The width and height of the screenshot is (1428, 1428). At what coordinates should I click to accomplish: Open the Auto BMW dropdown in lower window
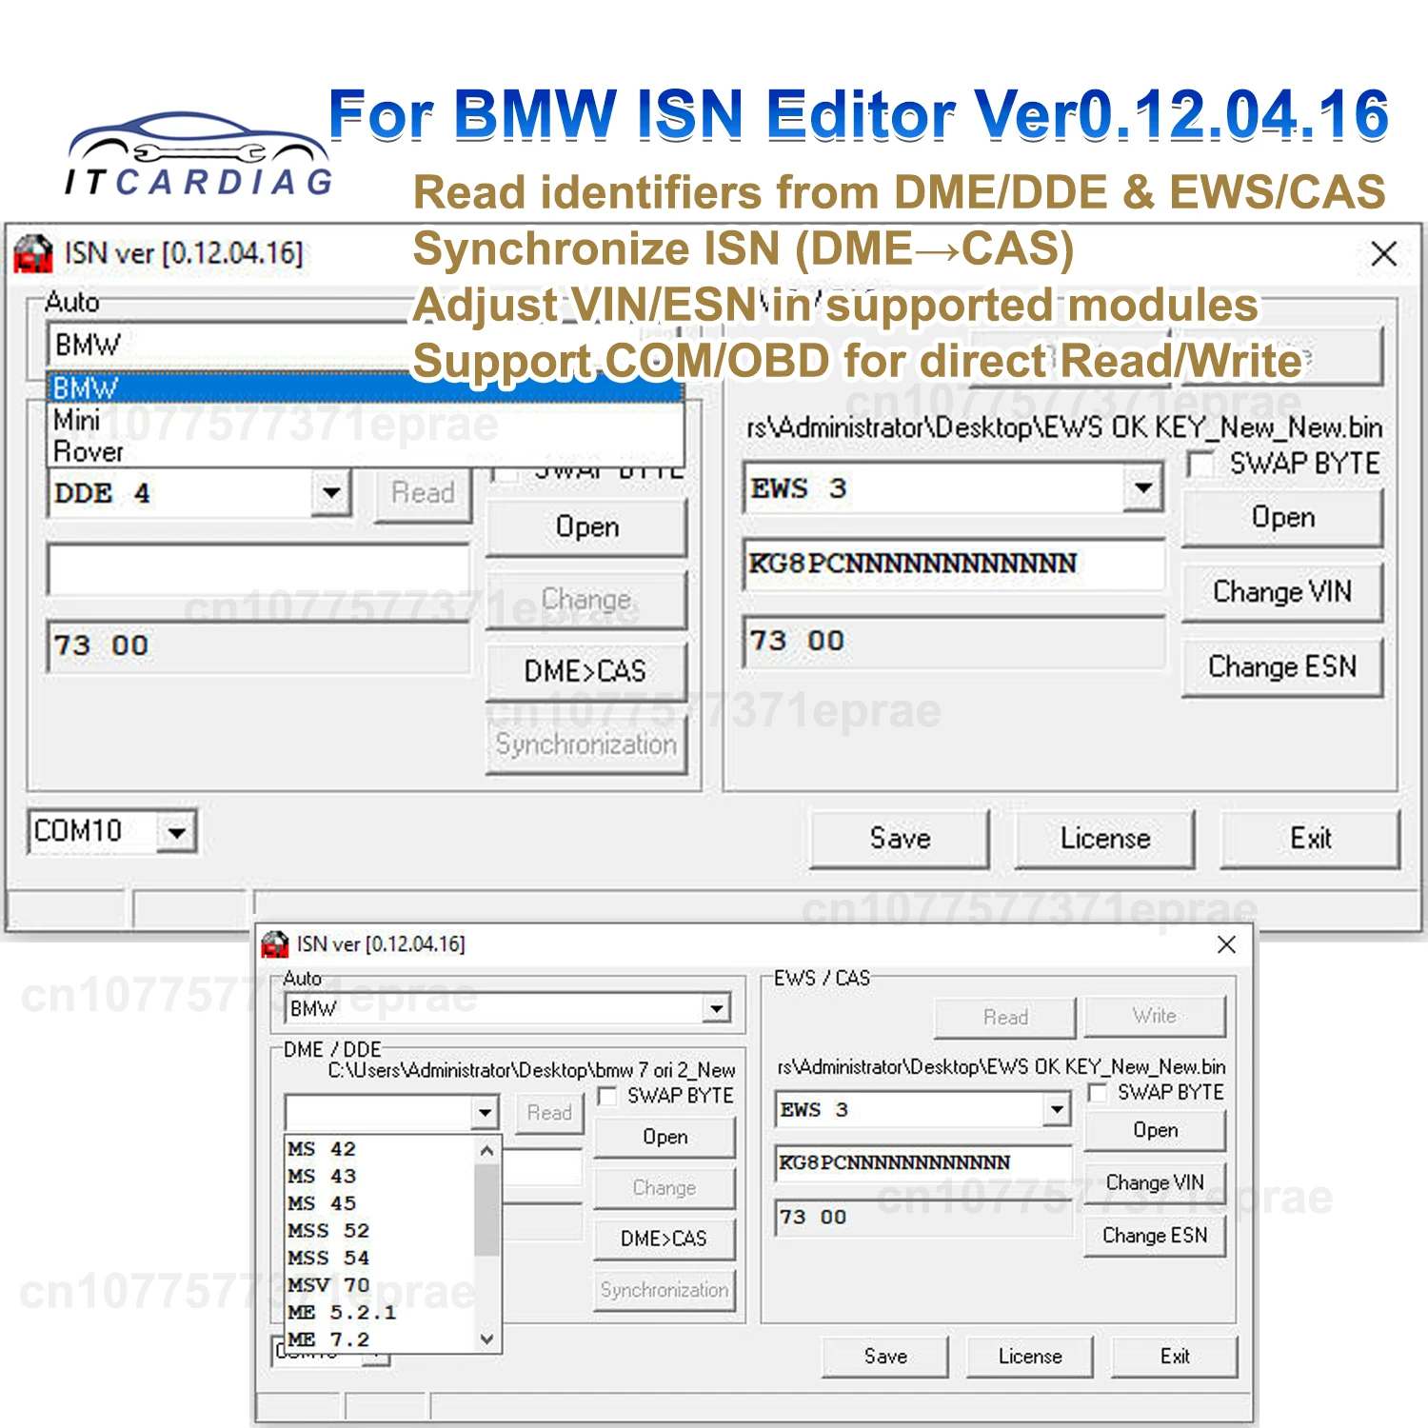click(716, 1008)
